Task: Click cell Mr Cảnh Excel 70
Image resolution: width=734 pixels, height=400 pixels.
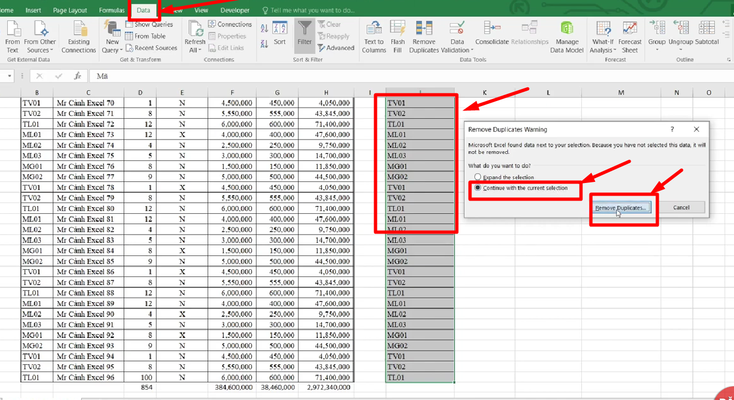Action: pos(88,103)
